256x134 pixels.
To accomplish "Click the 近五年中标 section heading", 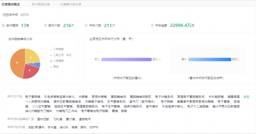I will [11, 15].
